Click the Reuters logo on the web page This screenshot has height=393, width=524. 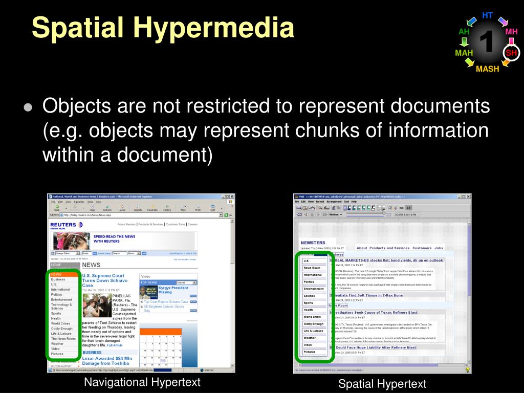tap(66, 225)
